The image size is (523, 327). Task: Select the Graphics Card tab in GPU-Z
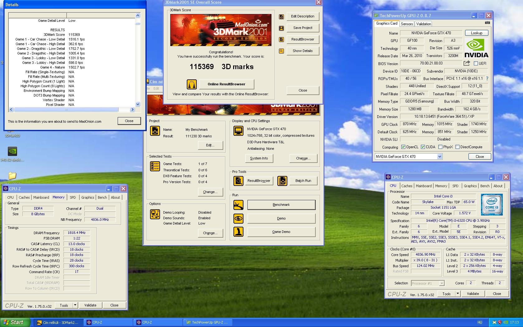coord(387,23)
